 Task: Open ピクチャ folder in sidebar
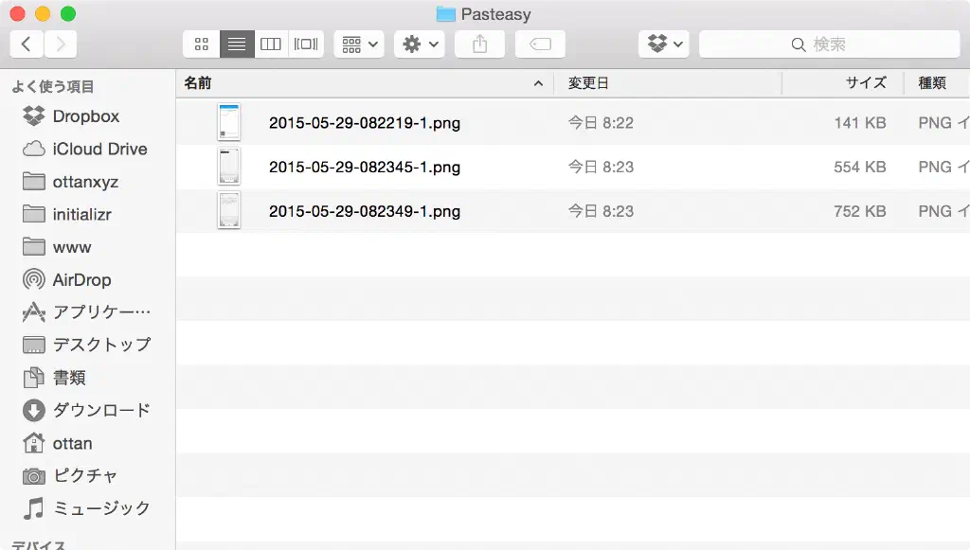pos(85,475)
